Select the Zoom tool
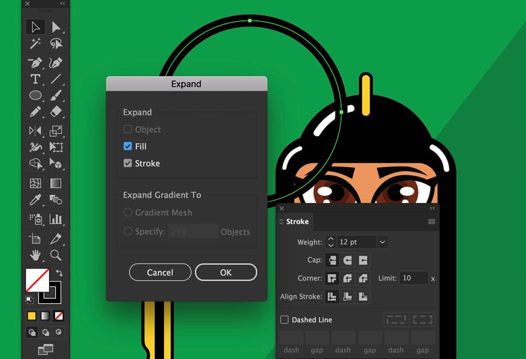 (56, 256)
